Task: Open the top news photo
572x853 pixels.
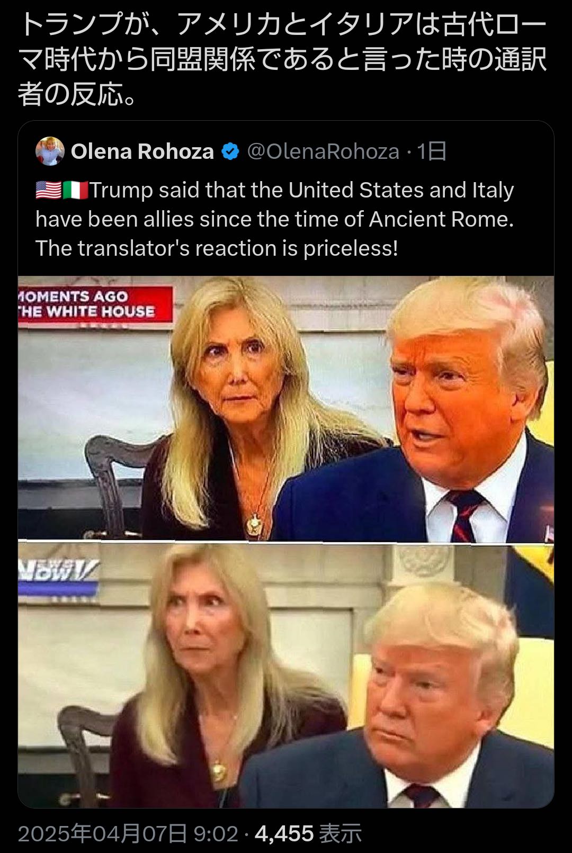Action: pyautogui.click(x=286, y=408)
